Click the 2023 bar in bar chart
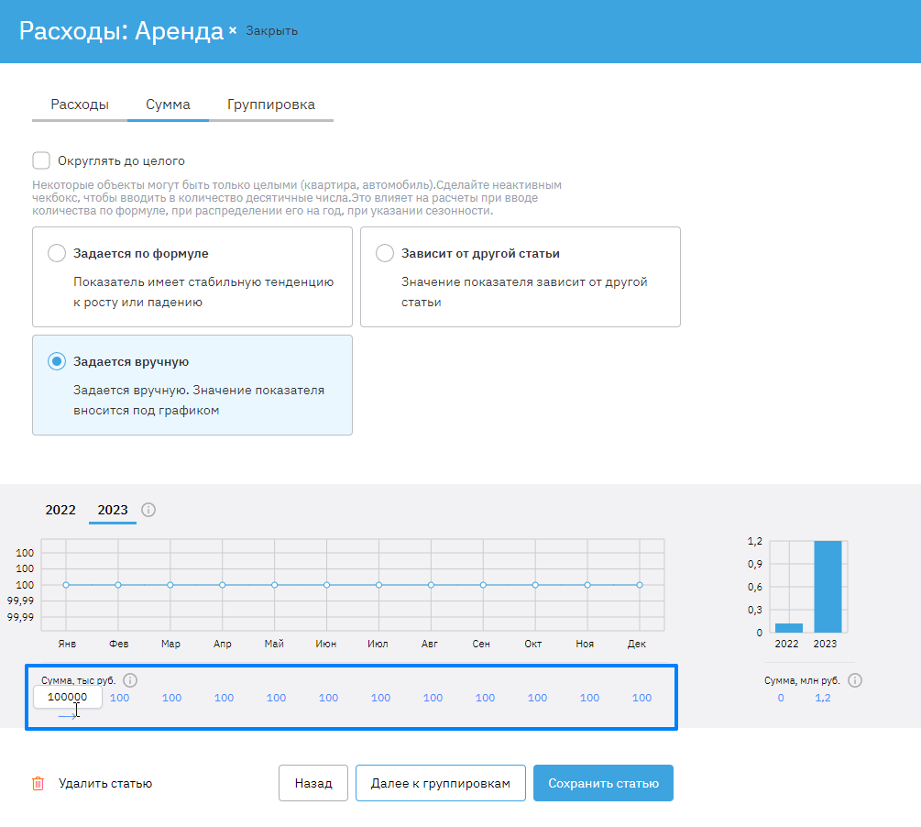The width and height of the screenshot is (921, 827). (x=827, y=587)
